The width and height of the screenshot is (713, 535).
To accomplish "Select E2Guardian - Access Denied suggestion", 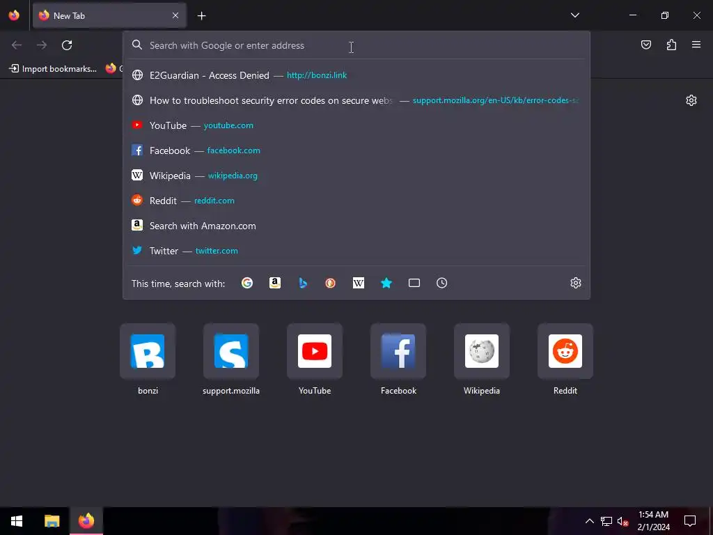I will (356, 75).
